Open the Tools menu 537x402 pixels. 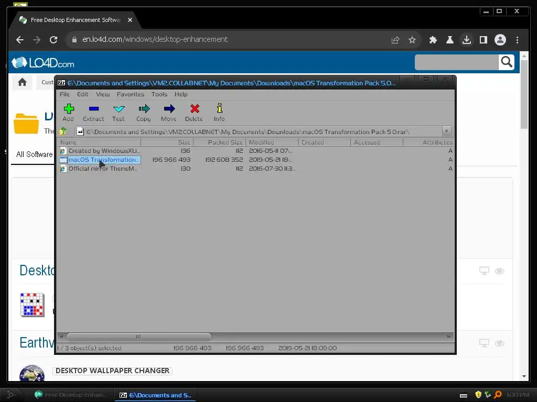tap(159, 94)
